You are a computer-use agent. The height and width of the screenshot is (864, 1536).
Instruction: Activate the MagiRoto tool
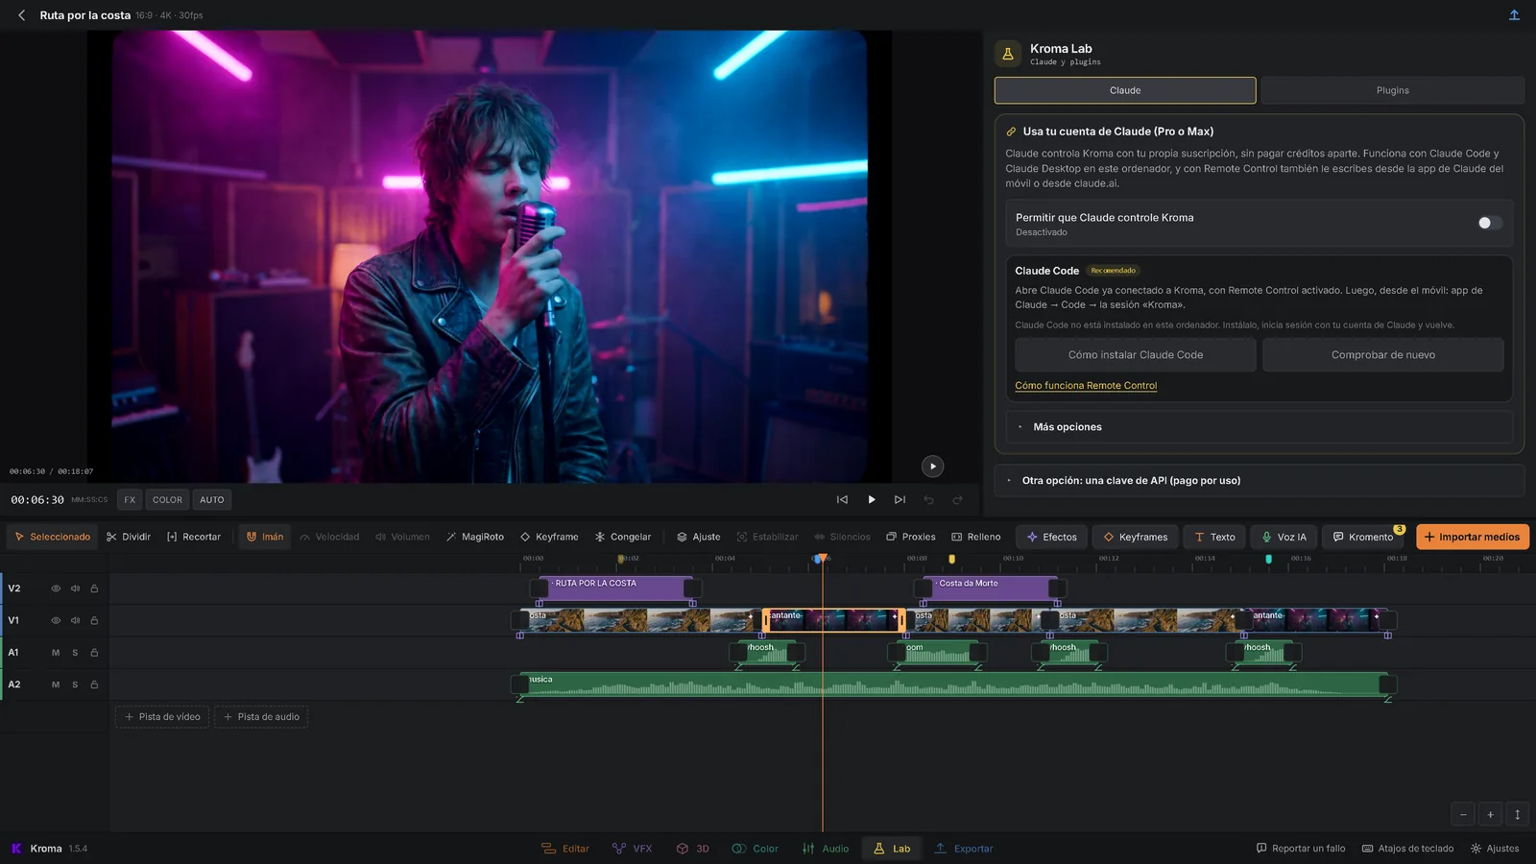coord(475,537)
